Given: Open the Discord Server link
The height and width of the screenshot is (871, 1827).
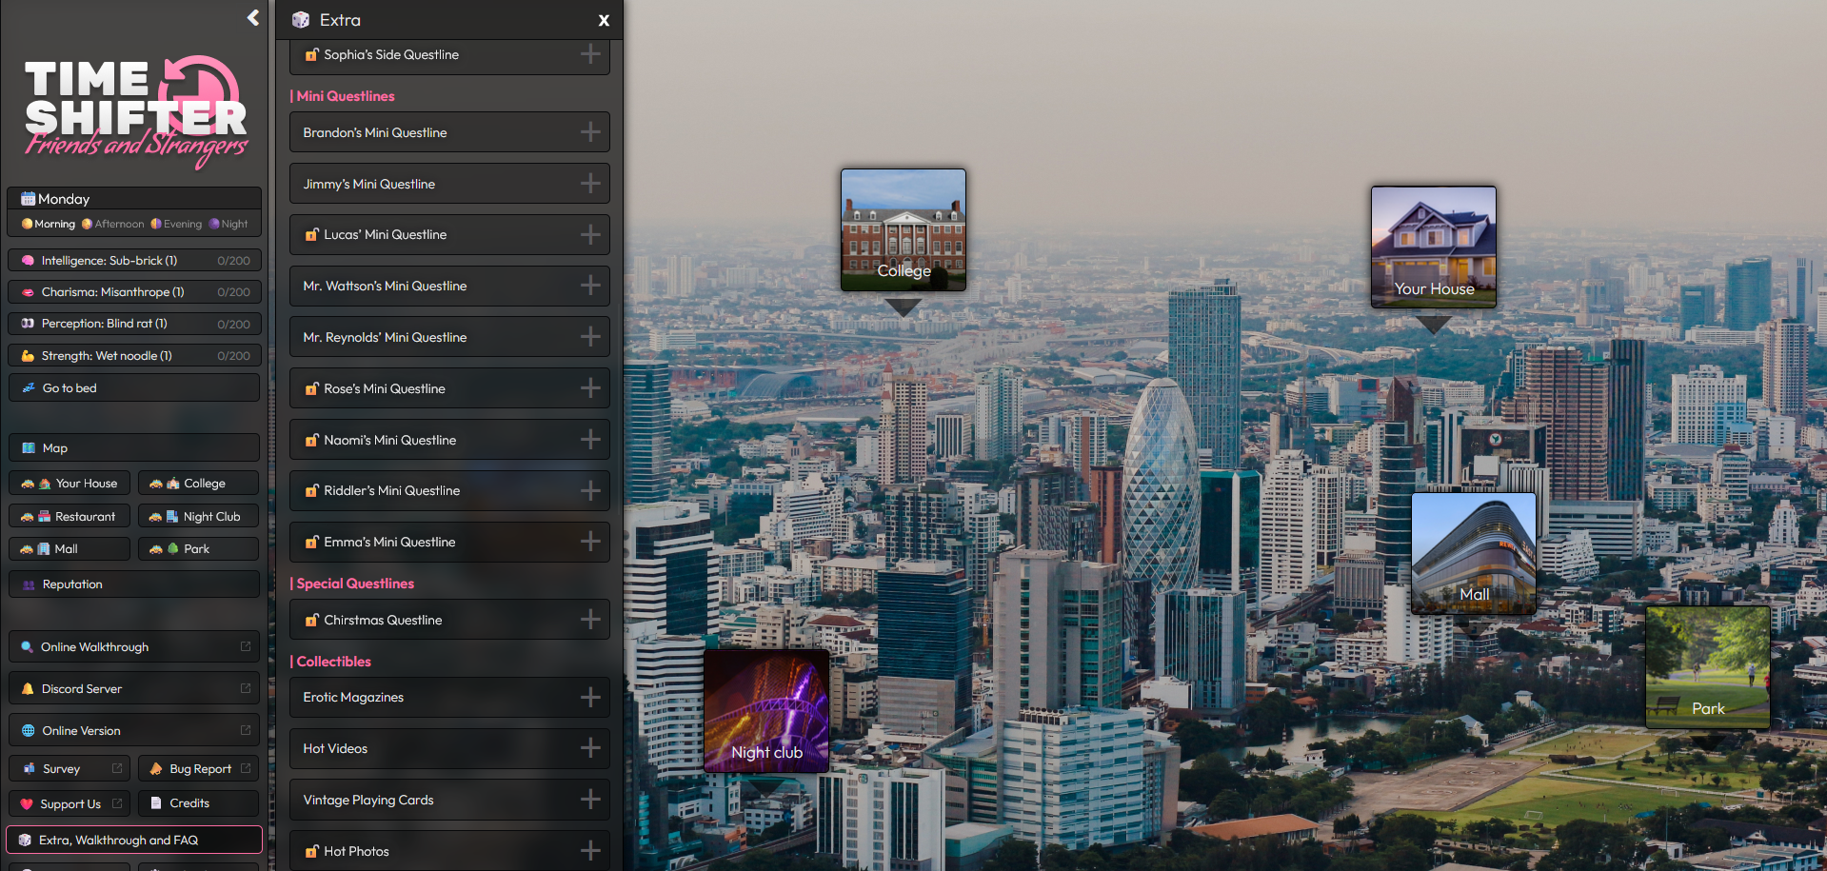Looking at the screenshot, I should (x=134, y=688).
